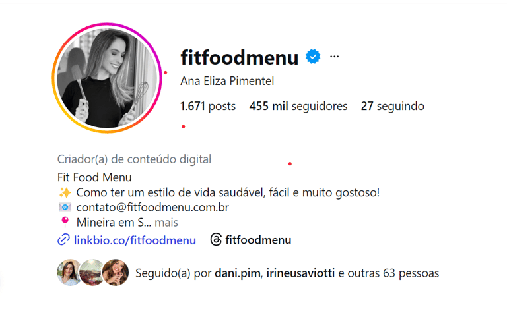Viewport: 507px width, 309px height.
Task: Click the chain link icon in bio
Action: click(x=63, y=240)
